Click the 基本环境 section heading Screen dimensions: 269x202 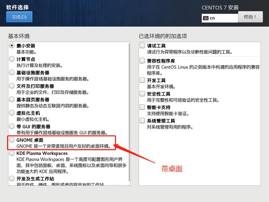(x=19, y=36)
